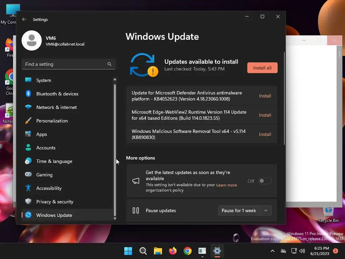The height and width of the screenshot is (259, 345).
Task: Click the sidebar scroll down arrow
Action: pyautogui.click(x=115, y=219)
